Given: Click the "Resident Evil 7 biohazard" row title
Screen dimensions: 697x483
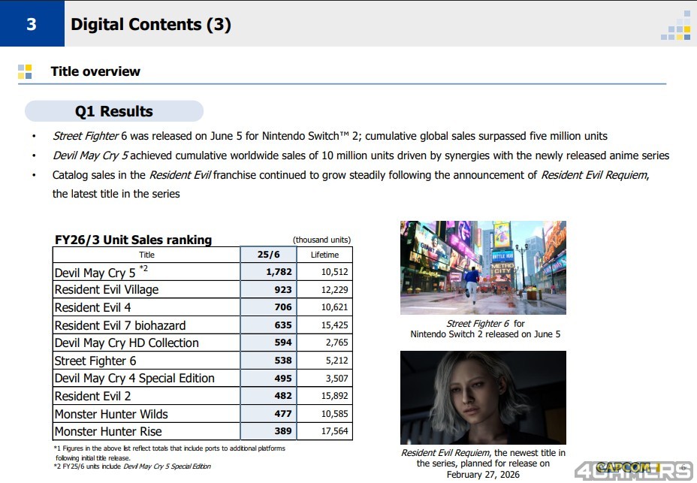Looking at the screenshot, I should coord(120,325).
